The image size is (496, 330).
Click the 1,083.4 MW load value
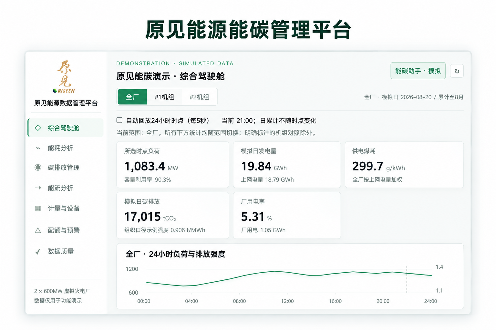[x=151, y=166]
